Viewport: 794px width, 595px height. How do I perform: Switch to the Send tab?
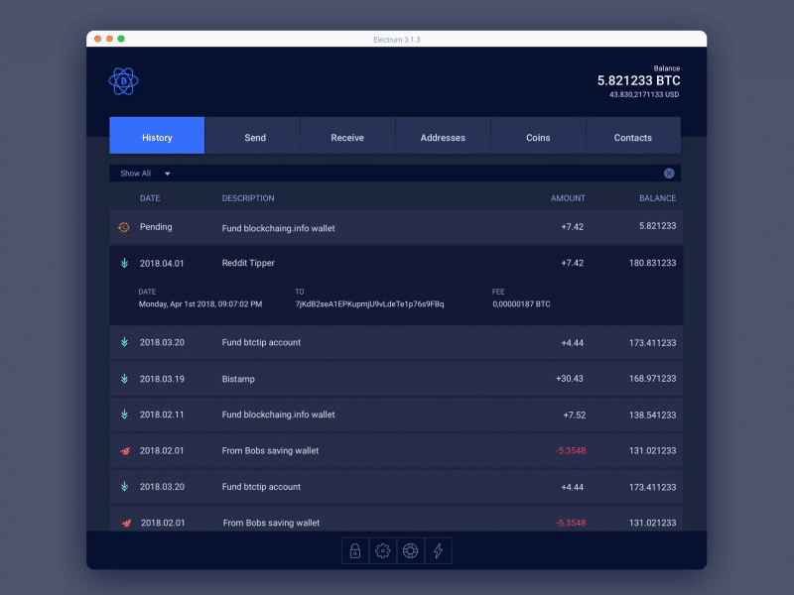(x=255, y=137)
